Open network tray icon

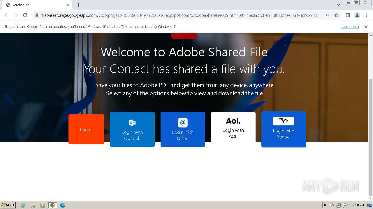338,205
